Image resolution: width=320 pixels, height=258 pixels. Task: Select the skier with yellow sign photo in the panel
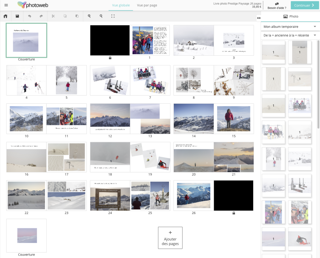coord(273,212)
